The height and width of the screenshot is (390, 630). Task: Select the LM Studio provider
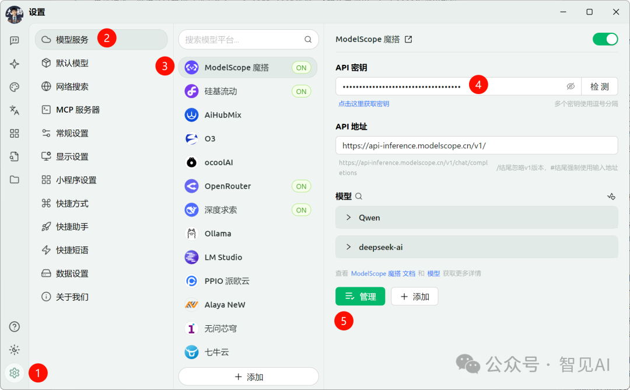pyautogui.click(x=247, y=257)
